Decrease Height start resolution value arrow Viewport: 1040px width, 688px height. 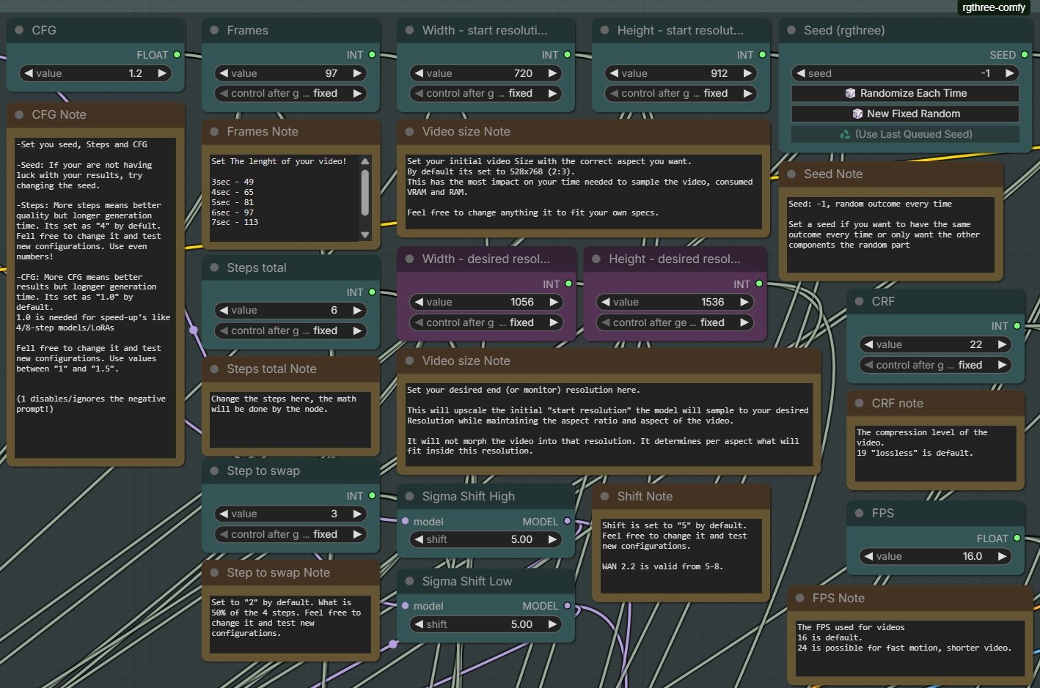coord(614,73)
